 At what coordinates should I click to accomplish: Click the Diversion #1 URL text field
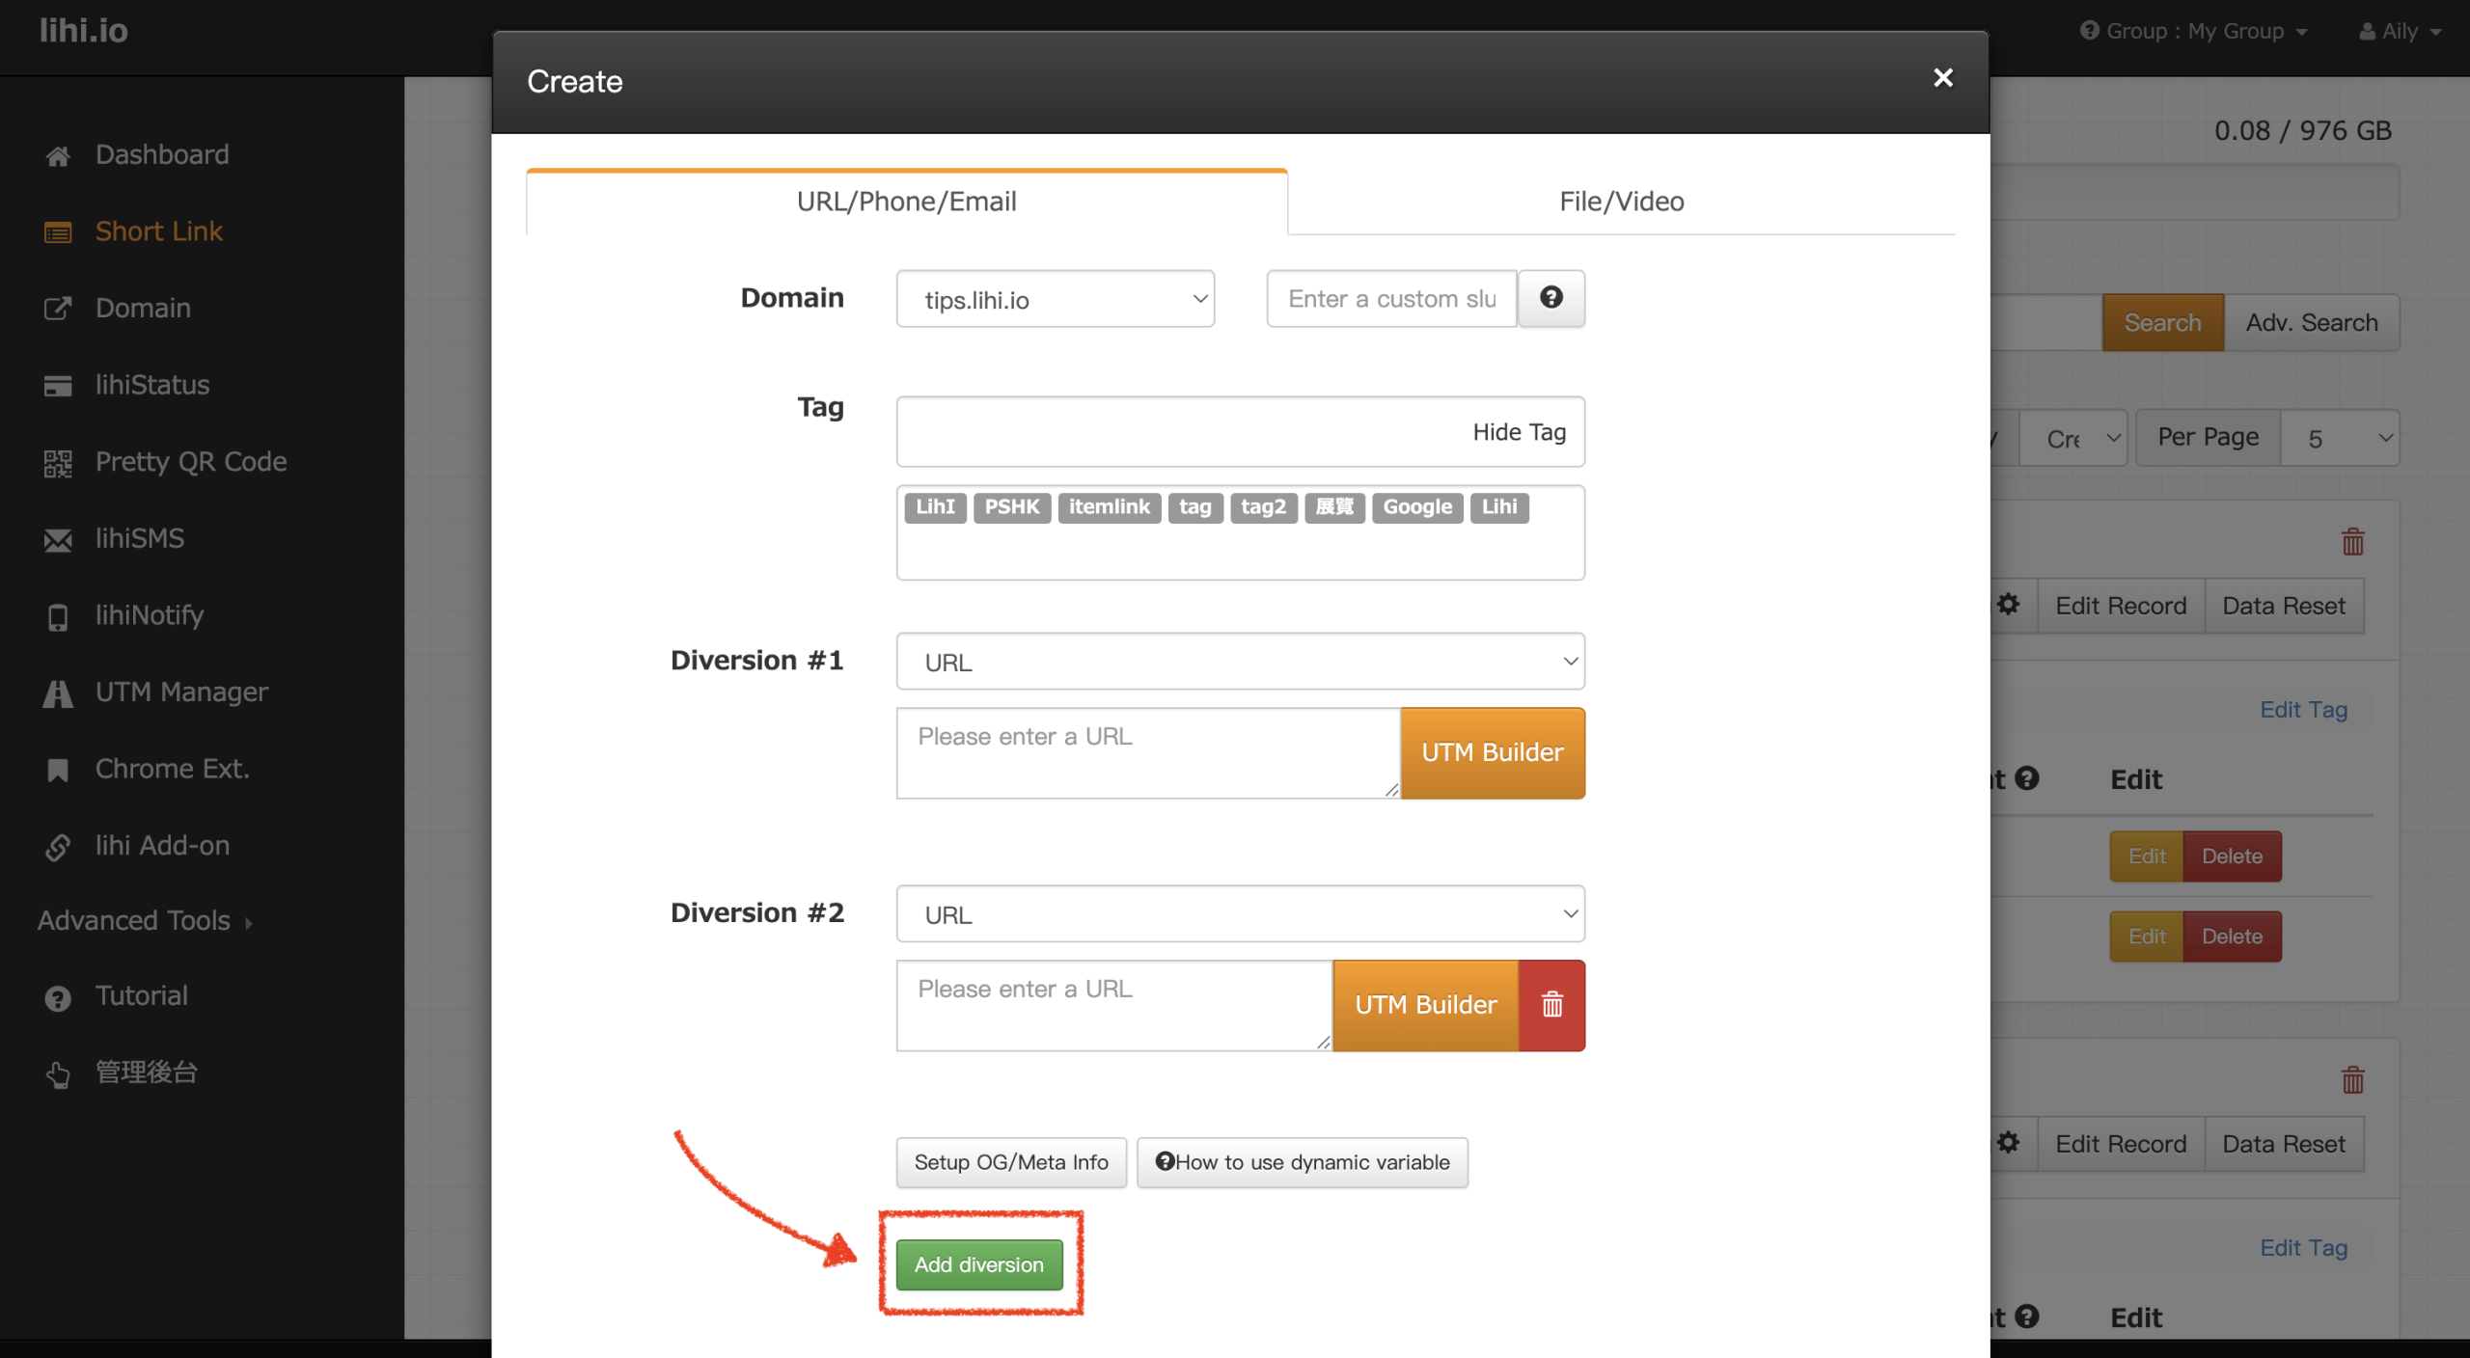[1147, 752]
